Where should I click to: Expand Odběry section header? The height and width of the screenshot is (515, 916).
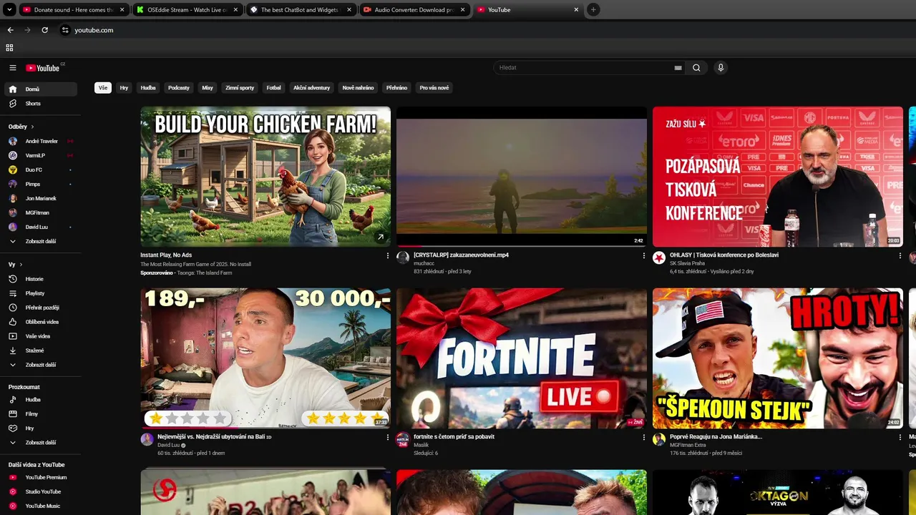tap(21, 127)
